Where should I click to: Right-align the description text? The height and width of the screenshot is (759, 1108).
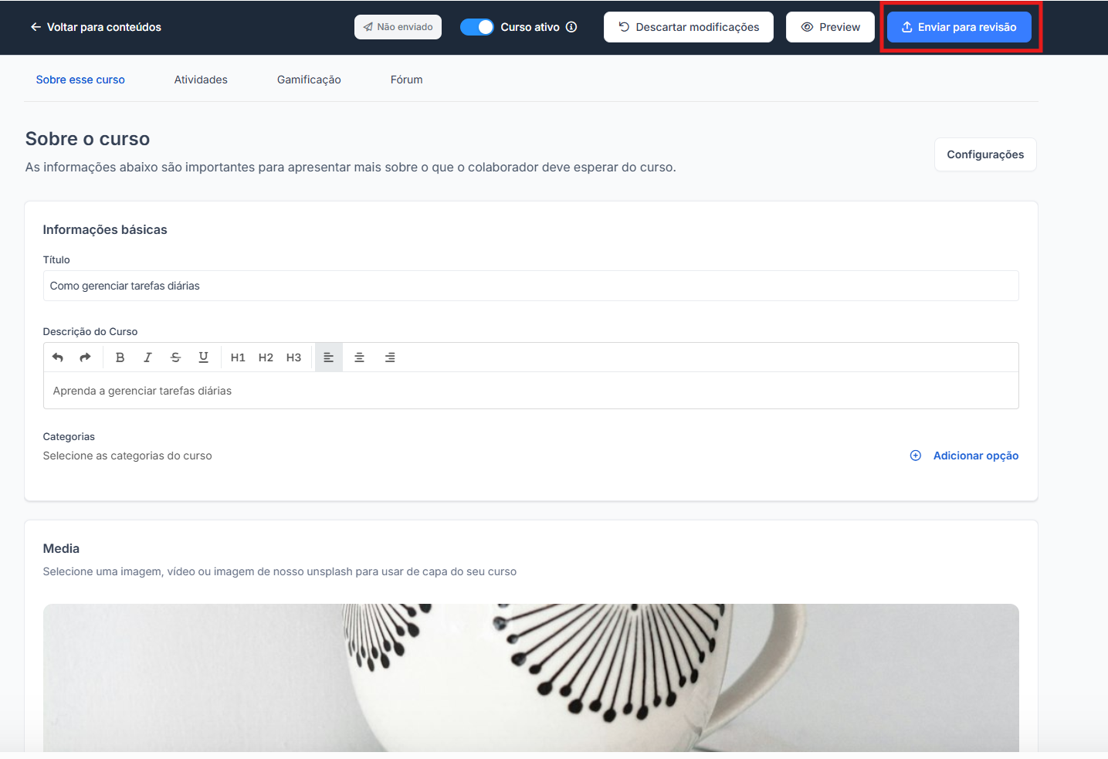pos(390,357)
